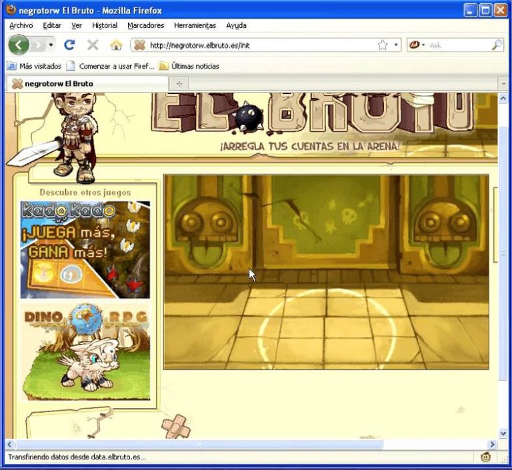
Task: Click the bandage cross icon at page bottom
Action: coord(176,427)
